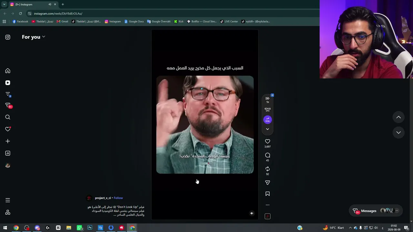Open Instagram Search

coord(8,117)
